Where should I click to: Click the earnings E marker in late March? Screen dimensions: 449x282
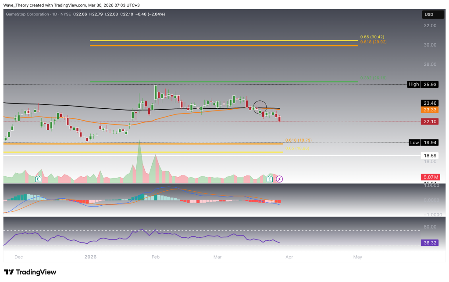click(x=270, y=179)
